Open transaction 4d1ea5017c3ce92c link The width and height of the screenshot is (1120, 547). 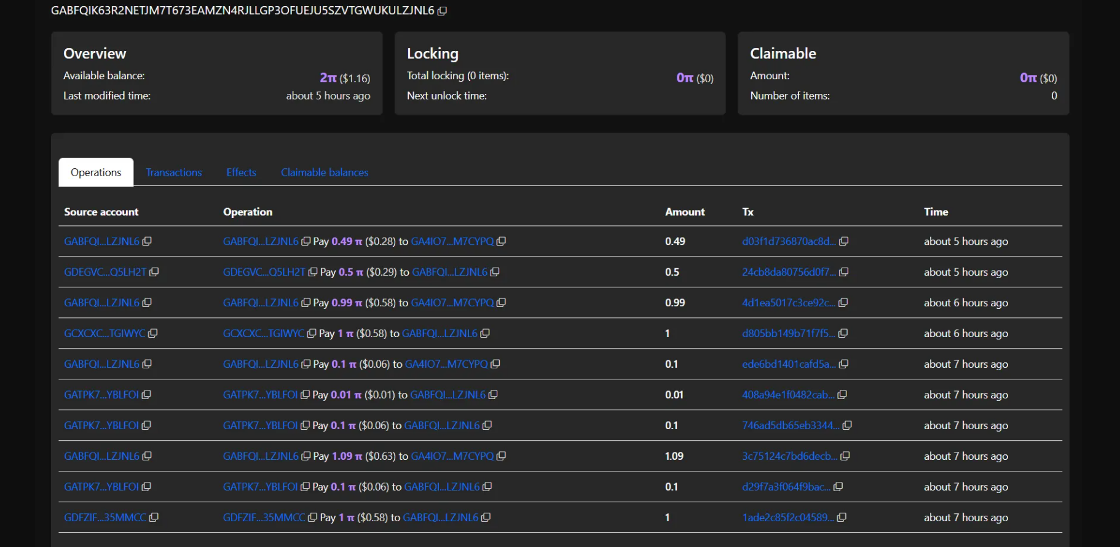click(788, 303)
